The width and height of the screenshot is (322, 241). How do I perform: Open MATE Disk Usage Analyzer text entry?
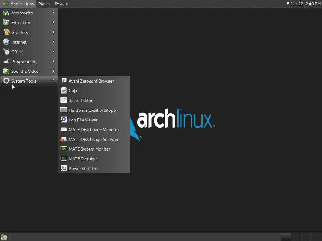[94, 140]
